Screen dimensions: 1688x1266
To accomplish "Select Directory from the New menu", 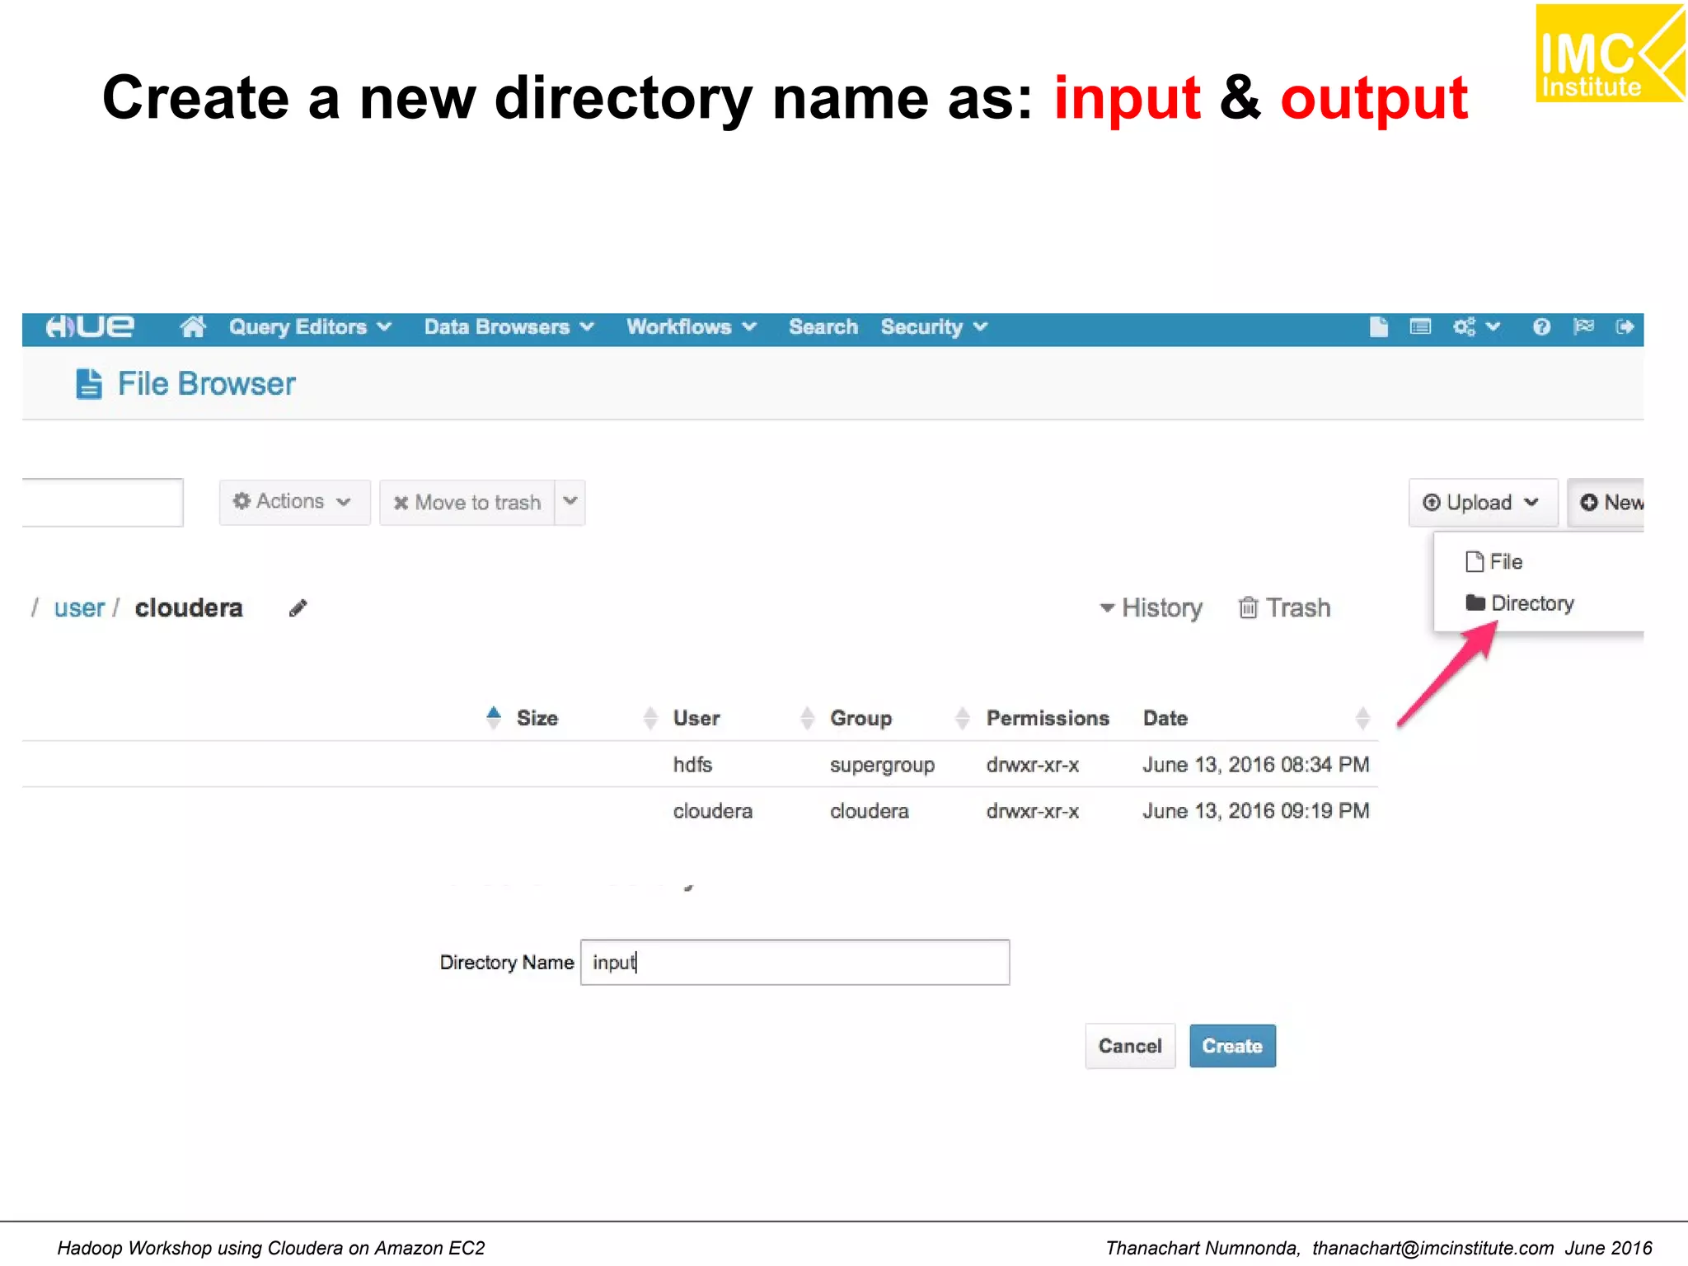I will point(1520,603).
